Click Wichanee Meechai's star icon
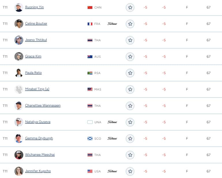 point(130,155)
